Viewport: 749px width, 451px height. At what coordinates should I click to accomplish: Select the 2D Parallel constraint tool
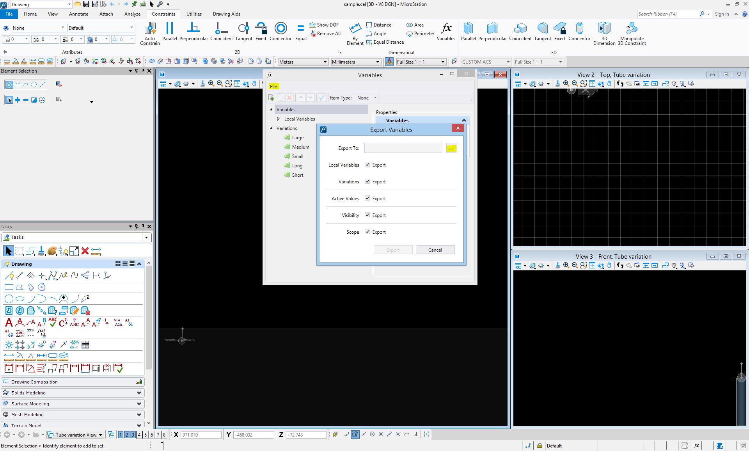click(x=169, y=31)
